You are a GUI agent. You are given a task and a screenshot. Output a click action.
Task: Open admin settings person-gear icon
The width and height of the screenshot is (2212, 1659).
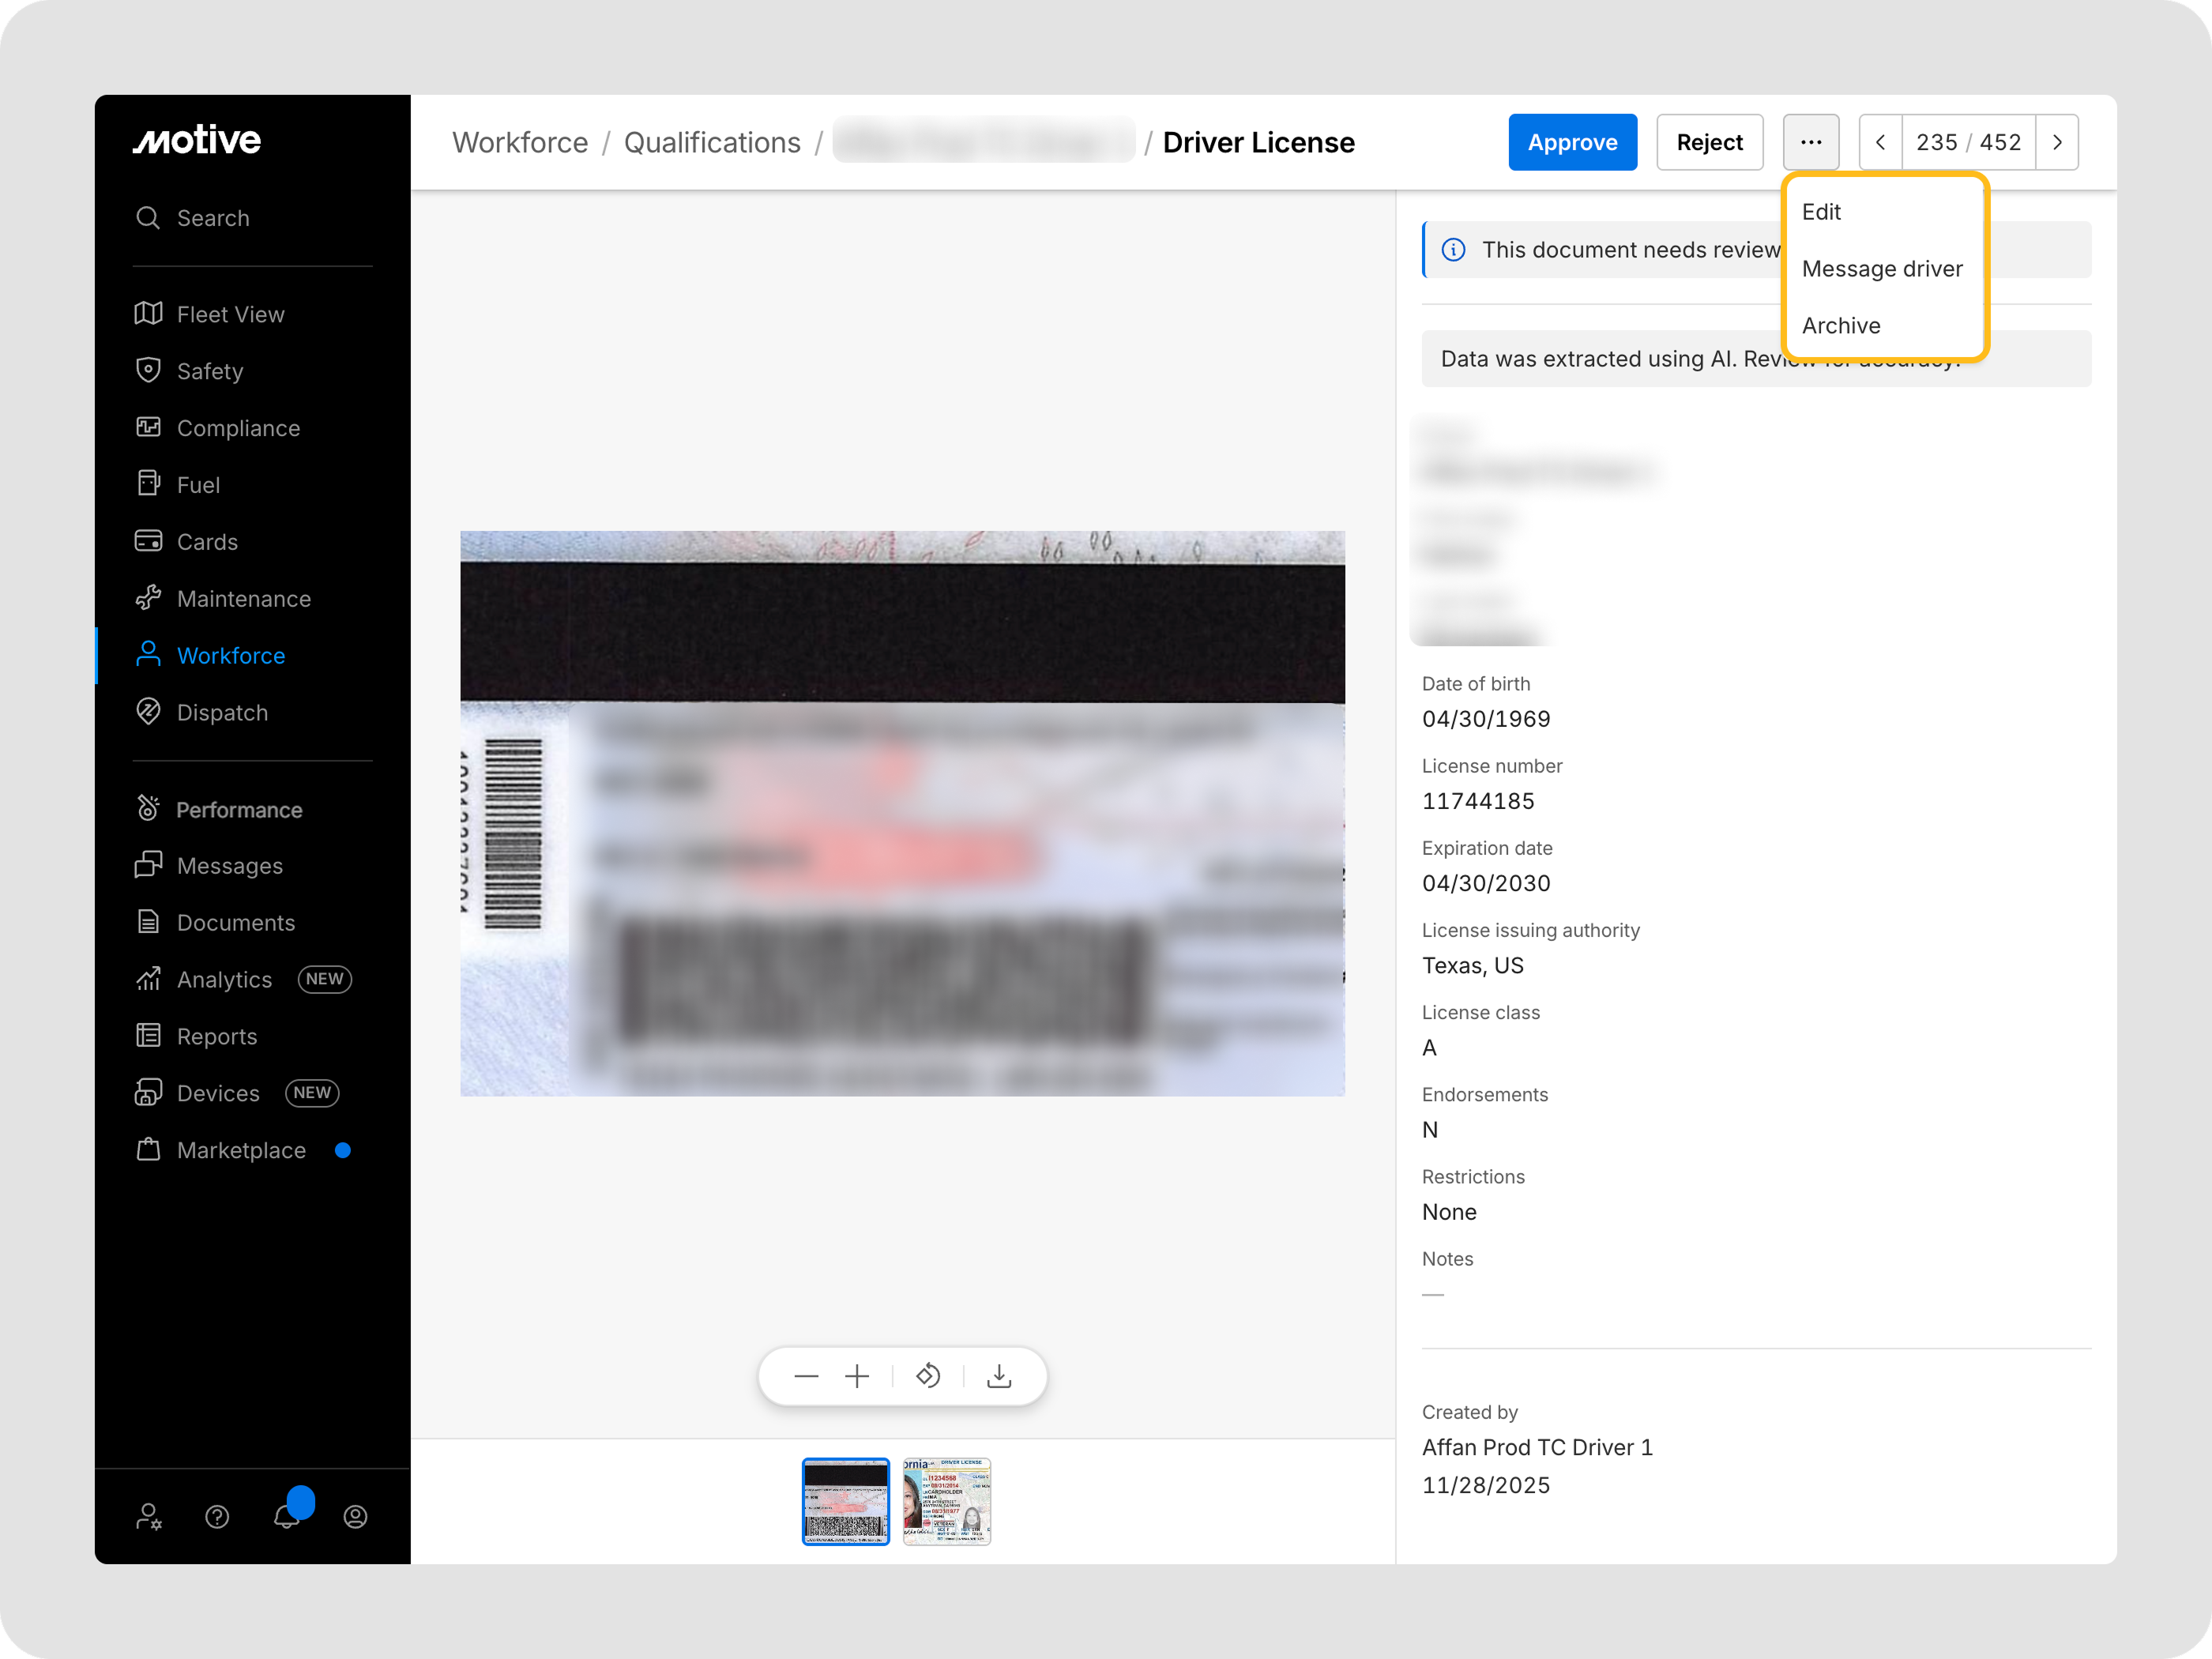pos(149,1516)
